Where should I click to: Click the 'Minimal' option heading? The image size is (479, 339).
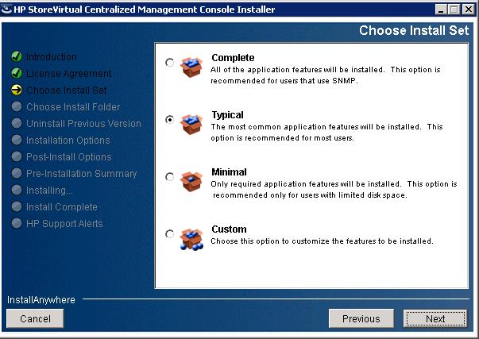point(229,172)
